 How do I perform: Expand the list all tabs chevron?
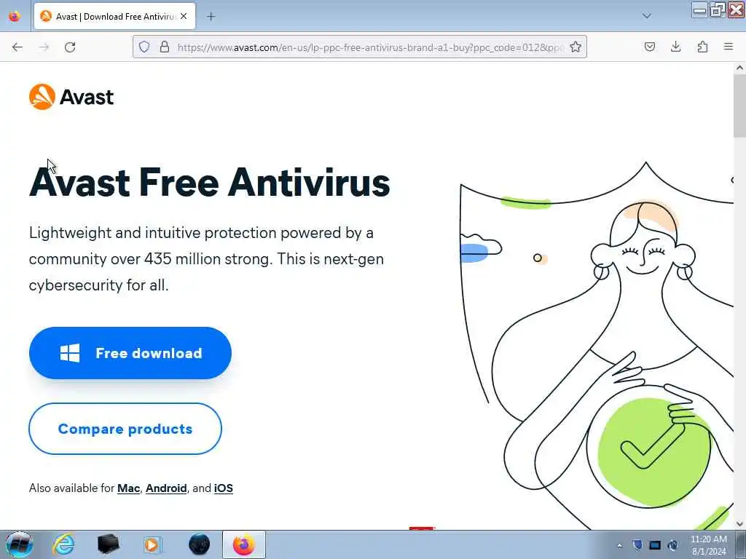coord(647,16)
